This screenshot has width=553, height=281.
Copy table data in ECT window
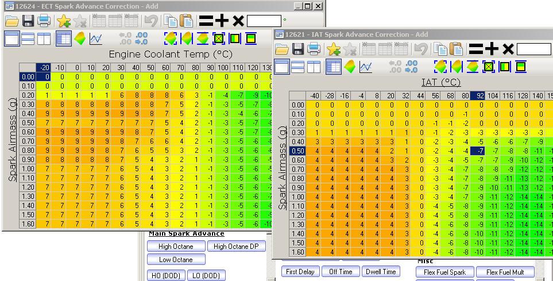click(x=170, y=21)
